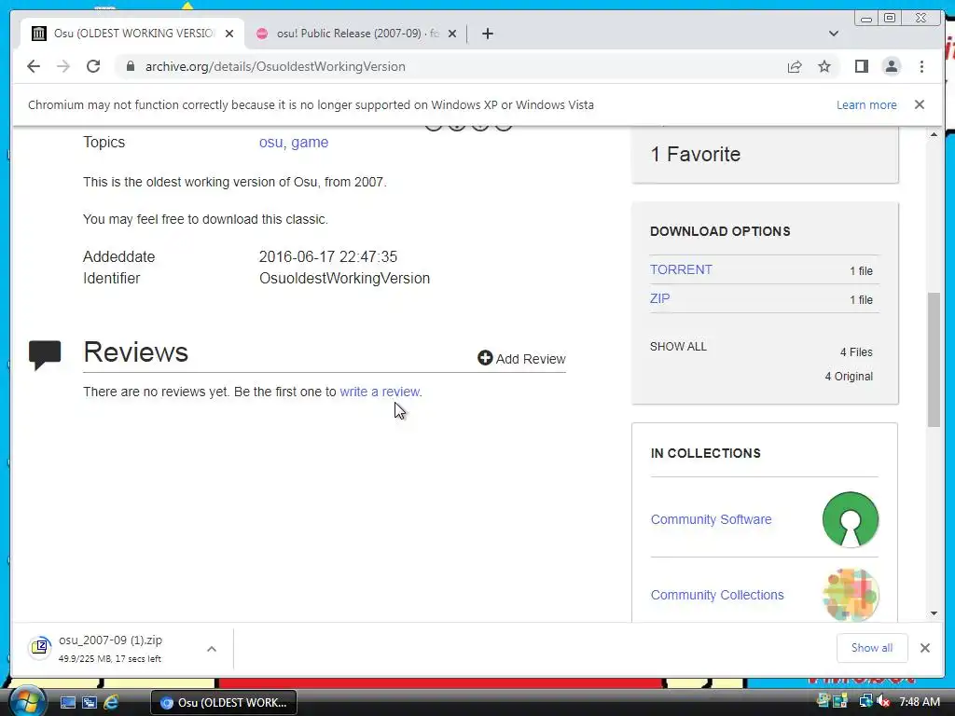This screenshot has height=716, width=955.
Task: Click the Reviews speech bubble icon
Action: coord(45,355)
